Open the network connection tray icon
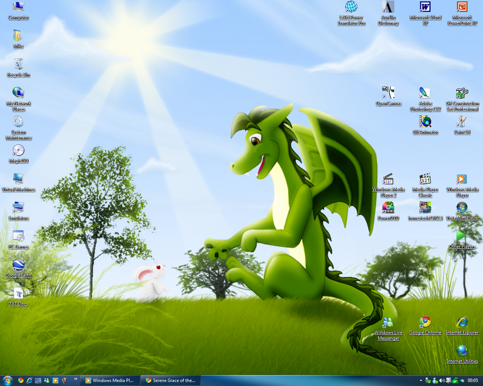Screen dimensions: 483x386 [449, 381]
